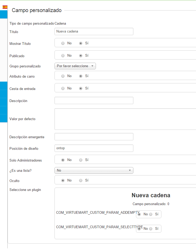Choose No for SELECTTYPE parameter
This screenshot has height=251, width=196.
point(139,229)
